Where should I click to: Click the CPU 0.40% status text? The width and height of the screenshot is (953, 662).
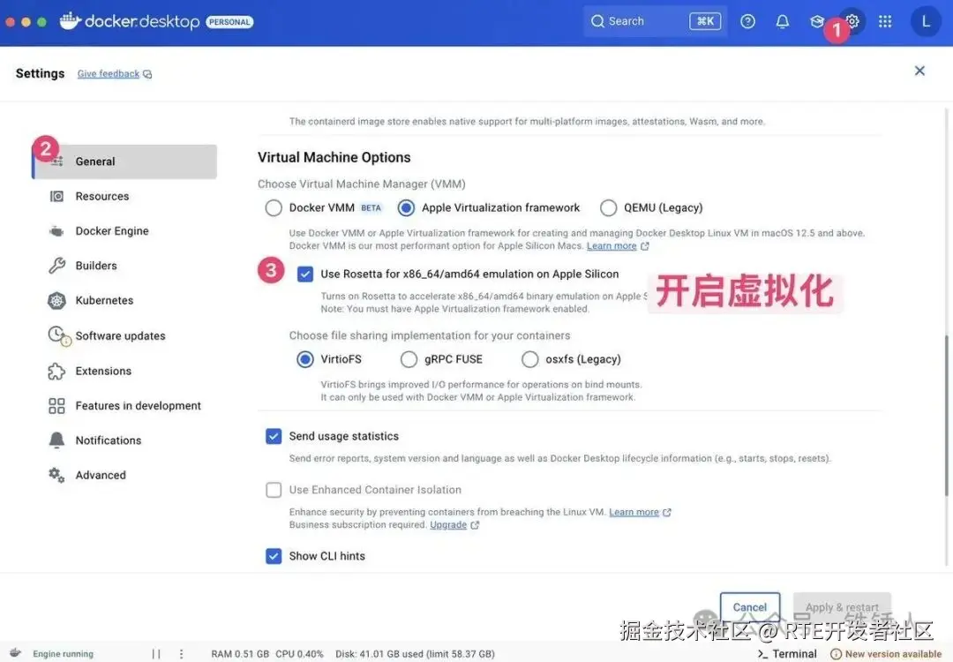(x=299, y=654)
